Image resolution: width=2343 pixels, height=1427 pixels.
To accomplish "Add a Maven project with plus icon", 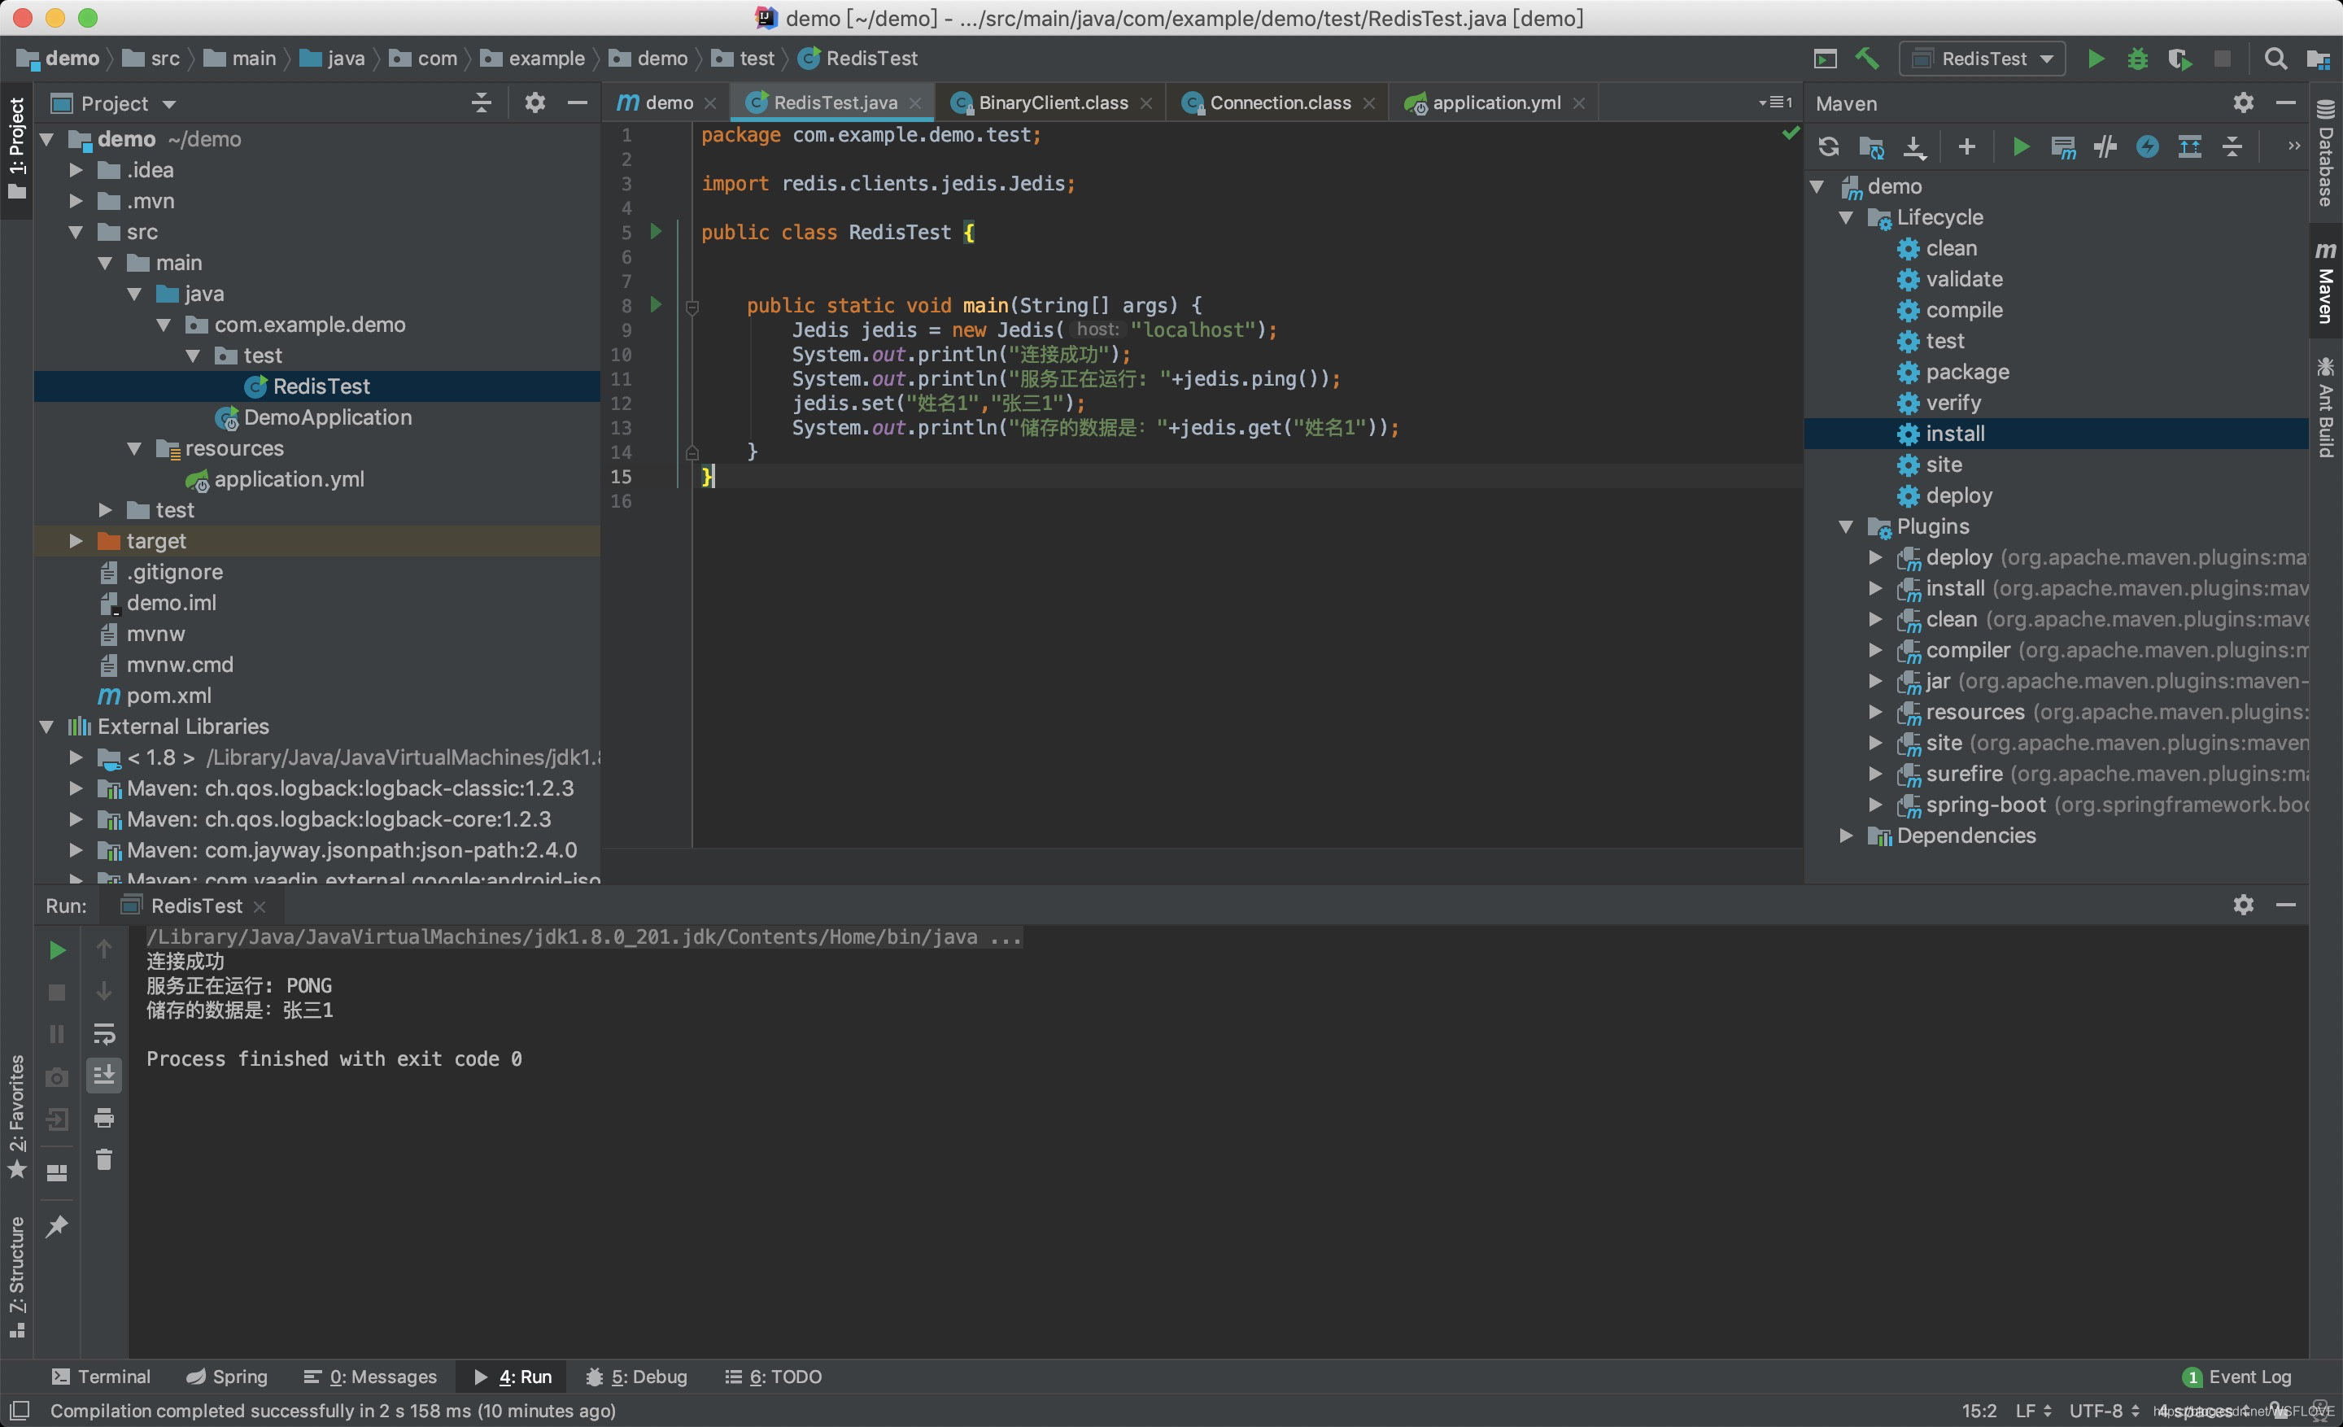I will coord(1966,146).
